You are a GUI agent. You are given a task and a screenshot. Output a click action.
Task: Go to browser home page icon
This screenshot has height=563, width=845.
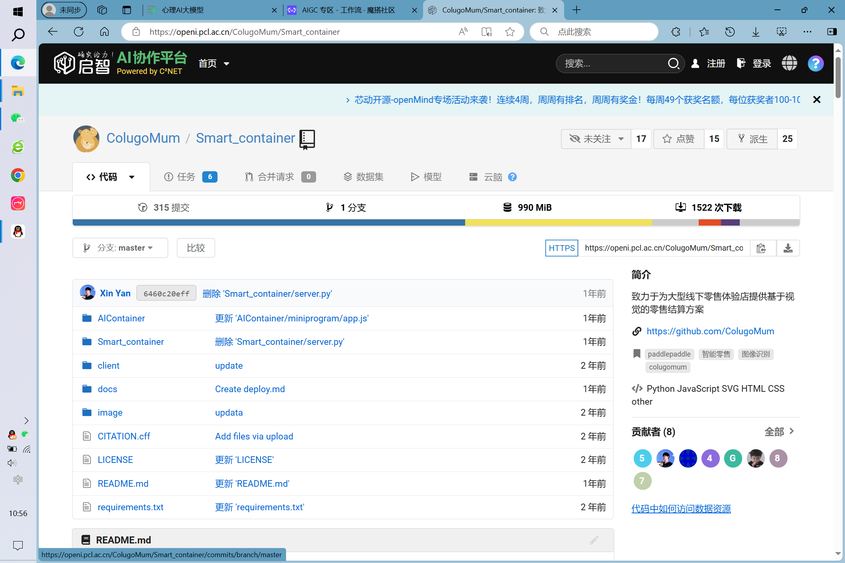(x=104, y=32)
